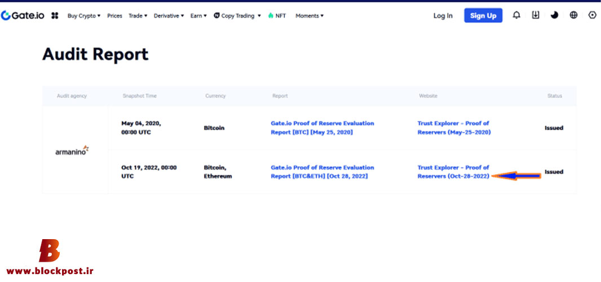Image resolution: width=601 pixels, height=282 pixels.
Task: Open BTC&ETH Proof of Reserve Oct 28, 2022 report
Action: coord(322,172)
